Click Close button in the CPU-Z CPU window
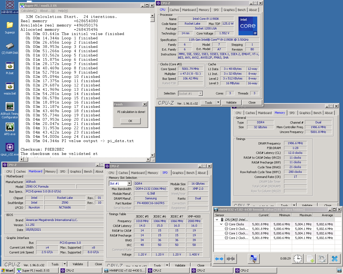Screen dimensions: 343x274 pyautogui.click(x=252, y=102)
